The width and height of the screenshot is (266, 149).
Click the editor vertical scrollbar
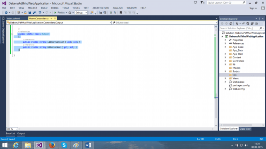click(x=216, y=78)
